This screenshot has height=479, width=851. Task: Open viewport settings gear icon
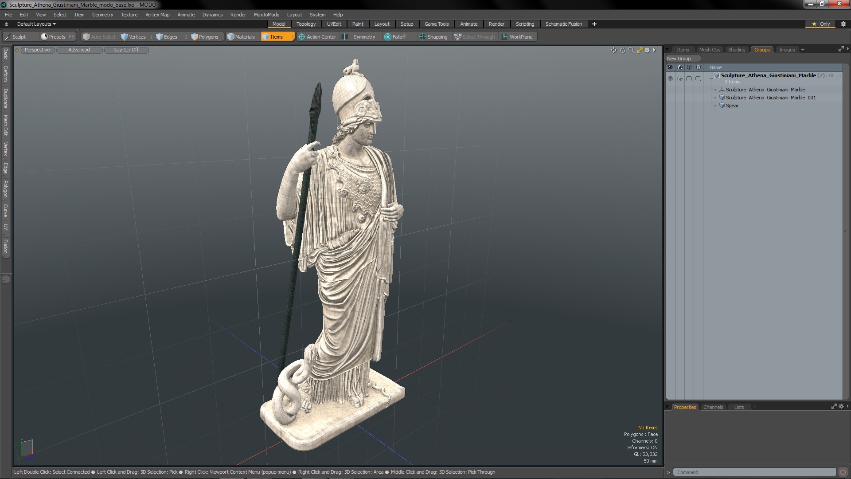point(647,50)
